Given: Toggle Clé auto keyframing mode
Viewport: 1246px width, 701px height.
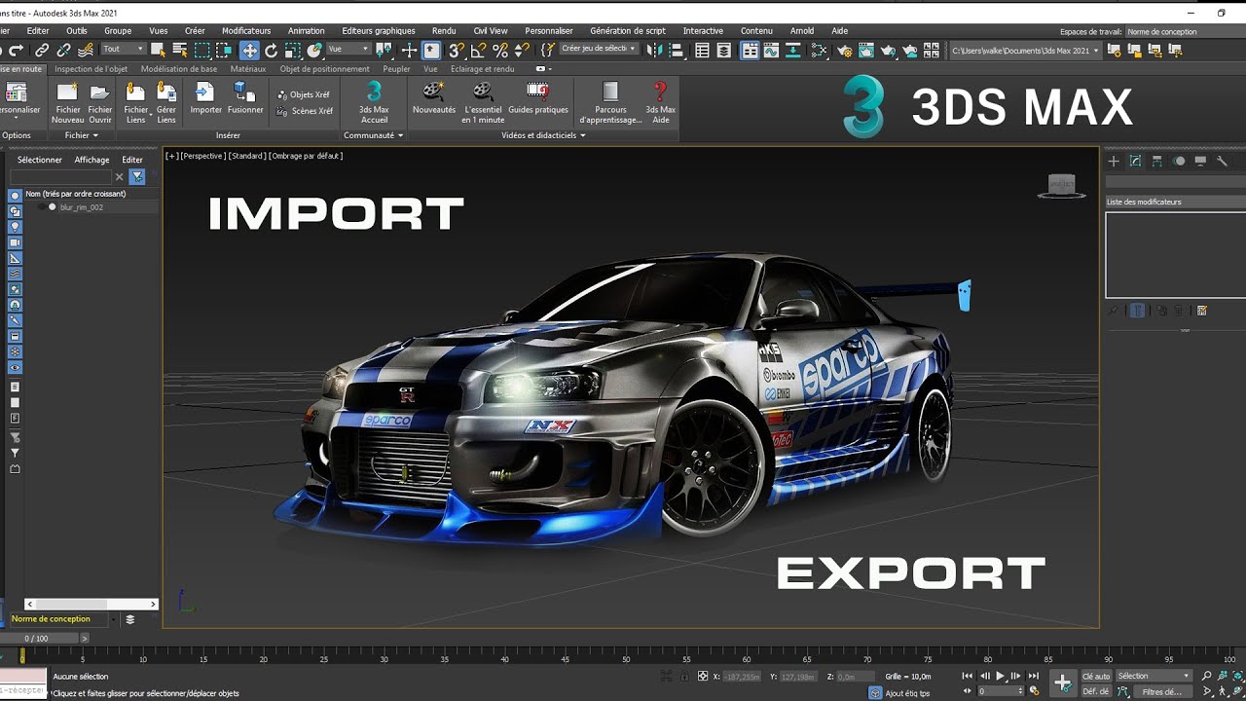Looking at the screenshot, I should (x=1096, y=676).
